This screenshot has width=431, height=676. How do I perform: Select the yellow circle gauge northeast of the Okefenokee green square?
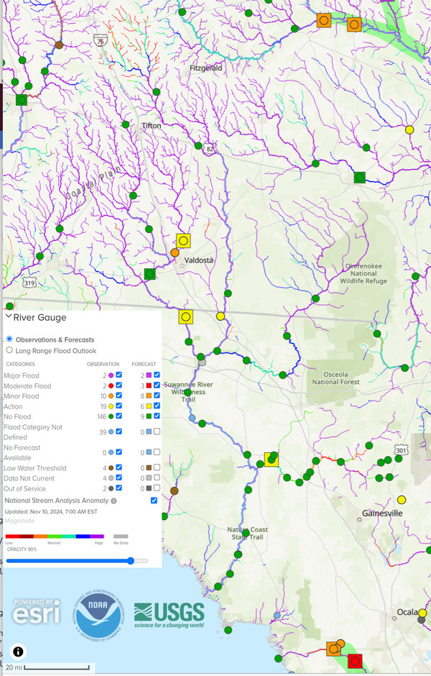(409, 129)
